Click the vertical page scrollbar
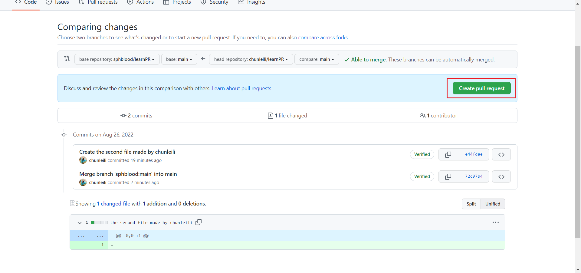The image size is (581, 273). pos(578,142)
